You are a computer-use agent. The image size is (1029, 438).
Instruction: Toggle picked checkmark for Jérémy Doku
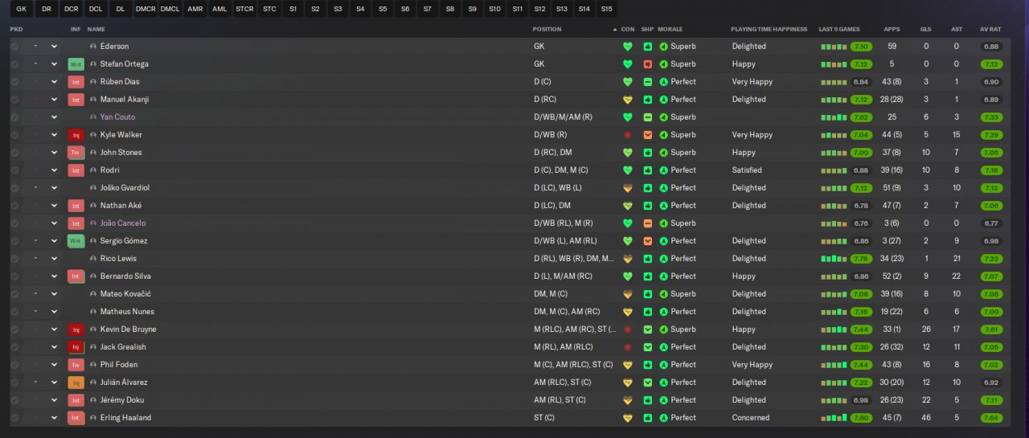(x=14, y=400)
